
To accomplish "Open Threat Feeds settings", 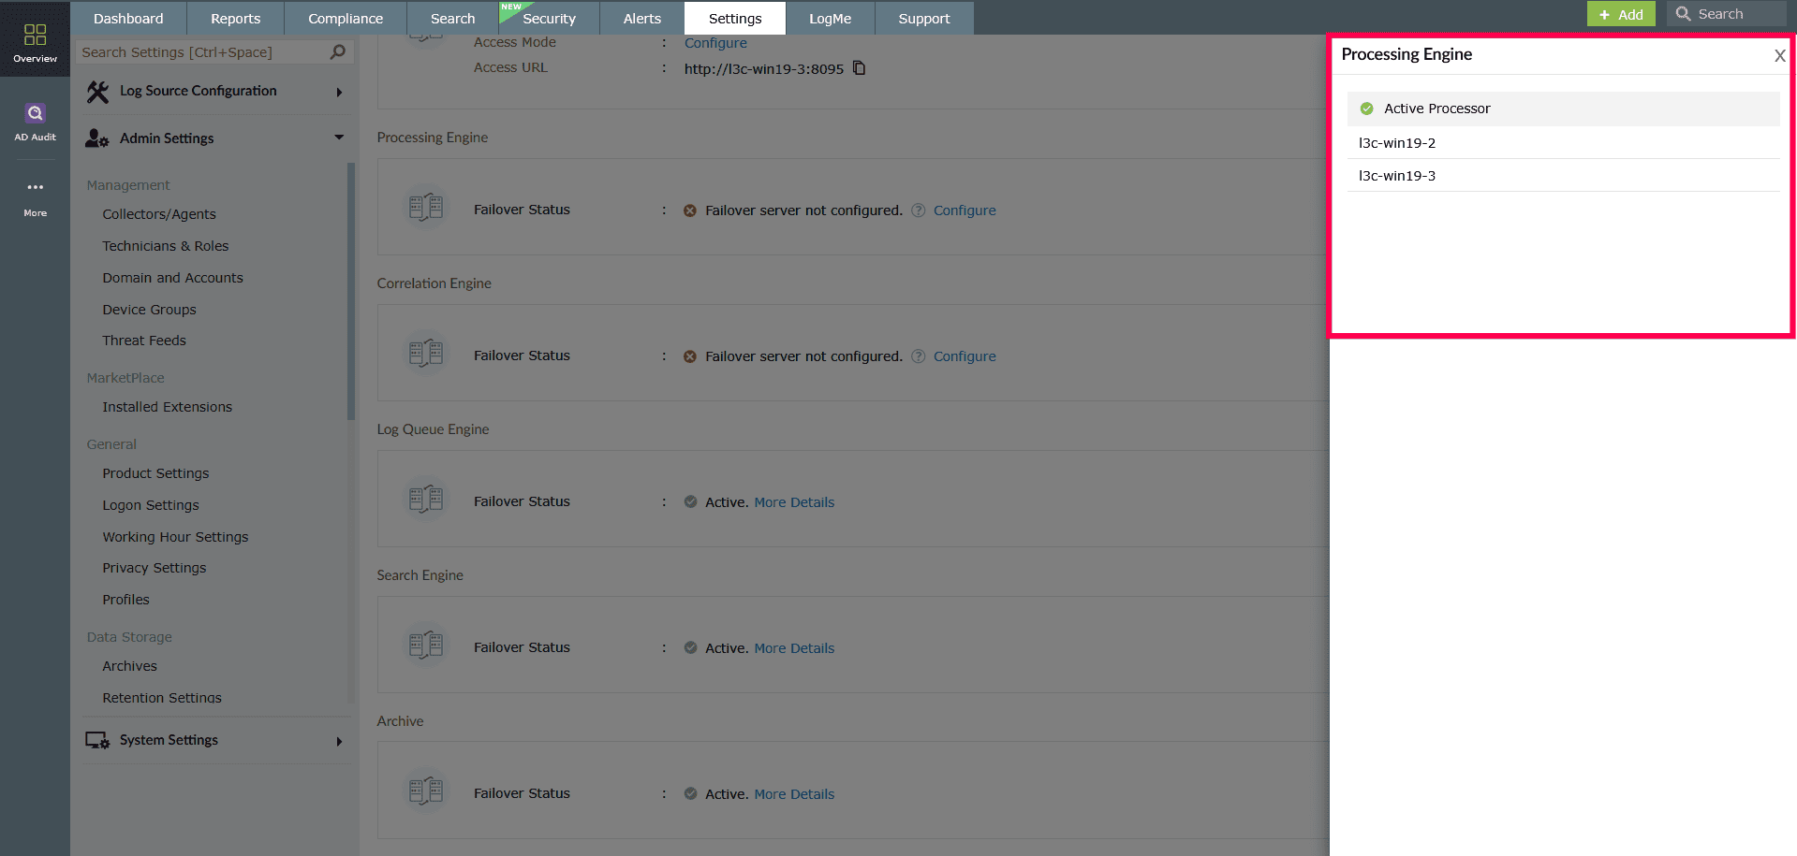I will tap(144, 341).
